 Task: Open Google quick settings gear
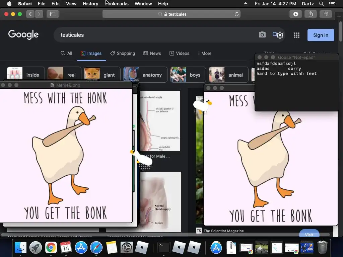(280, 35)
